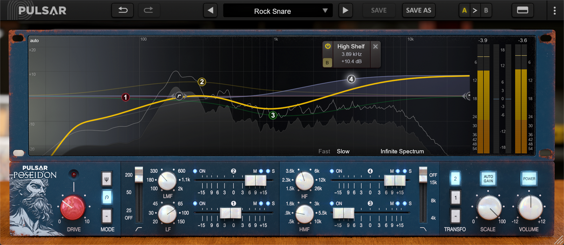Click the SAVE AS button
564x245 pixels.
(x=418, y=10)
